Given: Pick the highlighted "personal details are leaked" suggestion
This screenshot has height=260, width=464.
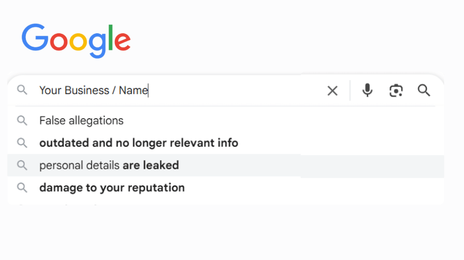Looking at the screenshot, I should [226, 165].
